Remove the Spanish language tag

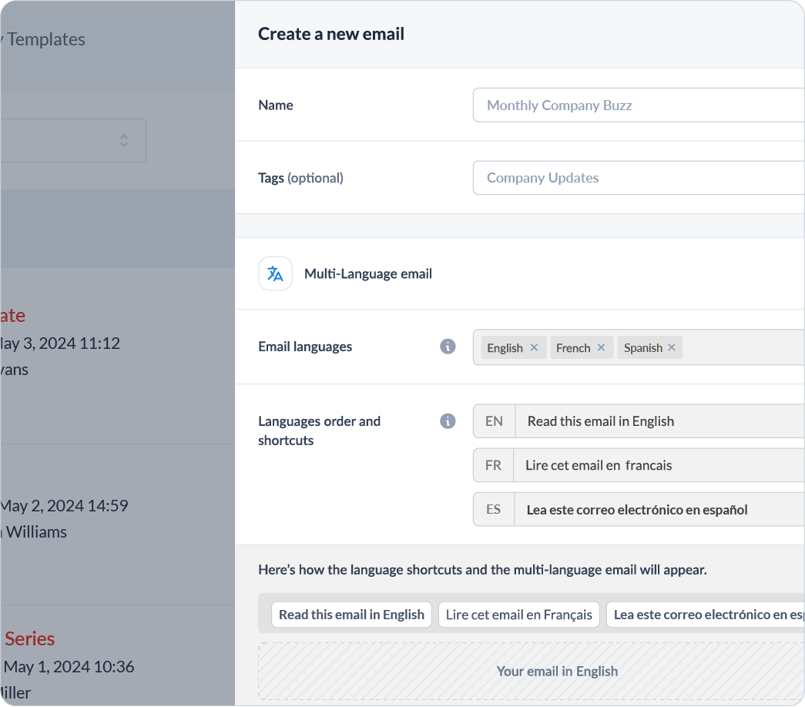(x=671, y=347)
